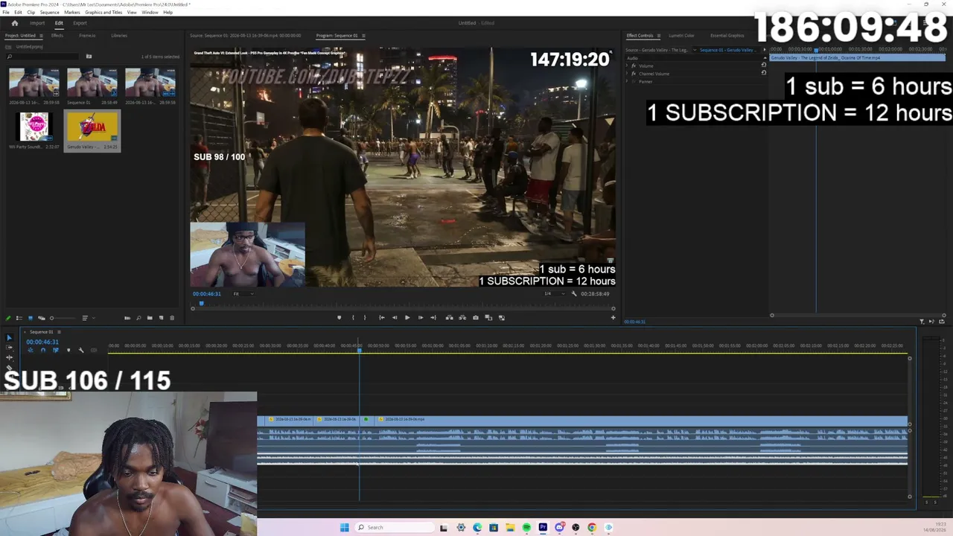Open the Program monitor Button Editor plus

click(613, 318)
